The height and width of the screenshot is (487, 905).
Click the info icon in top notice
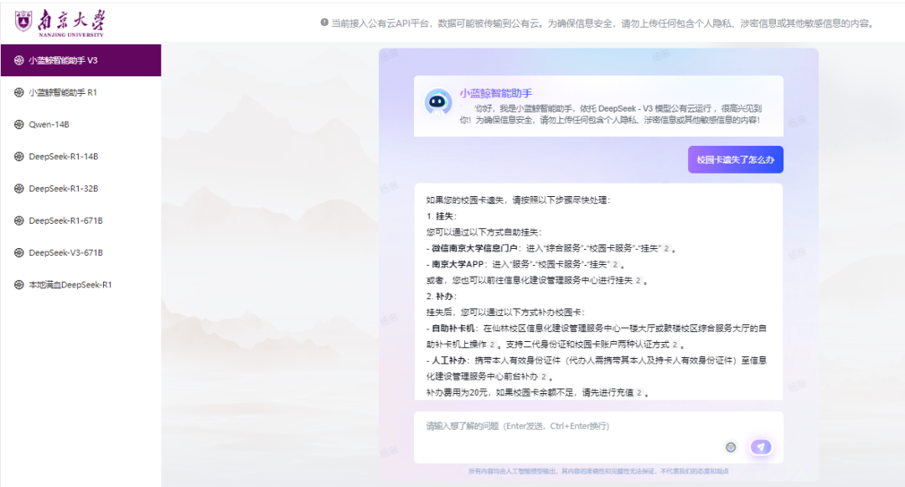pyautogui.click(x=324, y=23)
